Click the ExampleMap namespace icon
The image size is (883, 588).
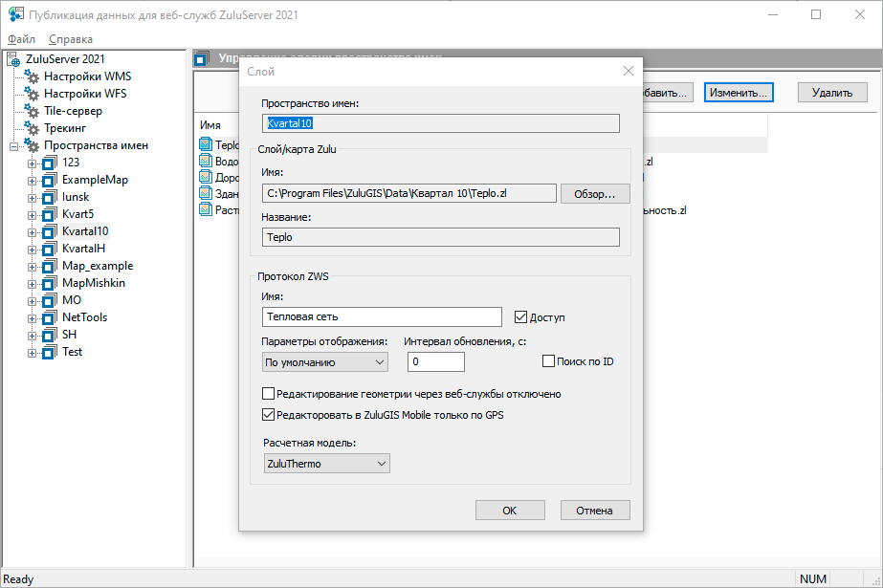coord(49,180)
